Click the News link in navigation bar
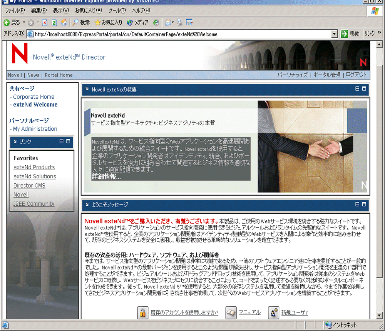Viewport: 385px width, 331px height. [x=33, y=75]
